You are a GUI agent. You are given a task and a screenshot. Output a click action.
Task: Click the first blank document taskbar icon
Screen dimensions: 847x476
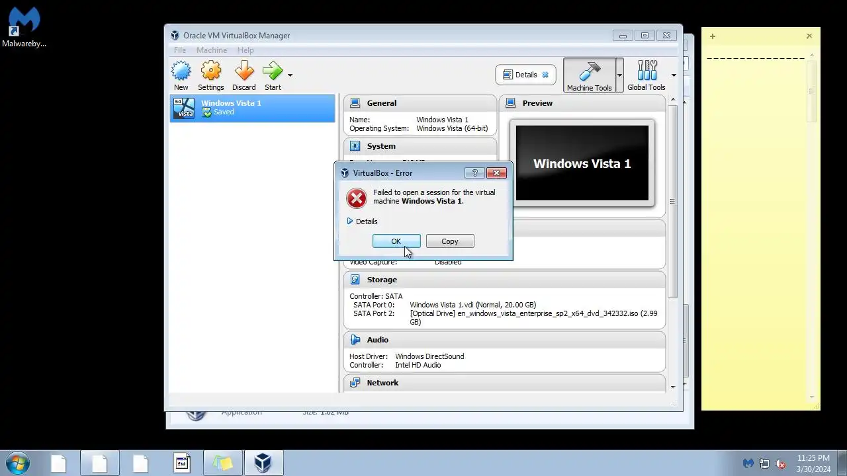tap(58, 463)
